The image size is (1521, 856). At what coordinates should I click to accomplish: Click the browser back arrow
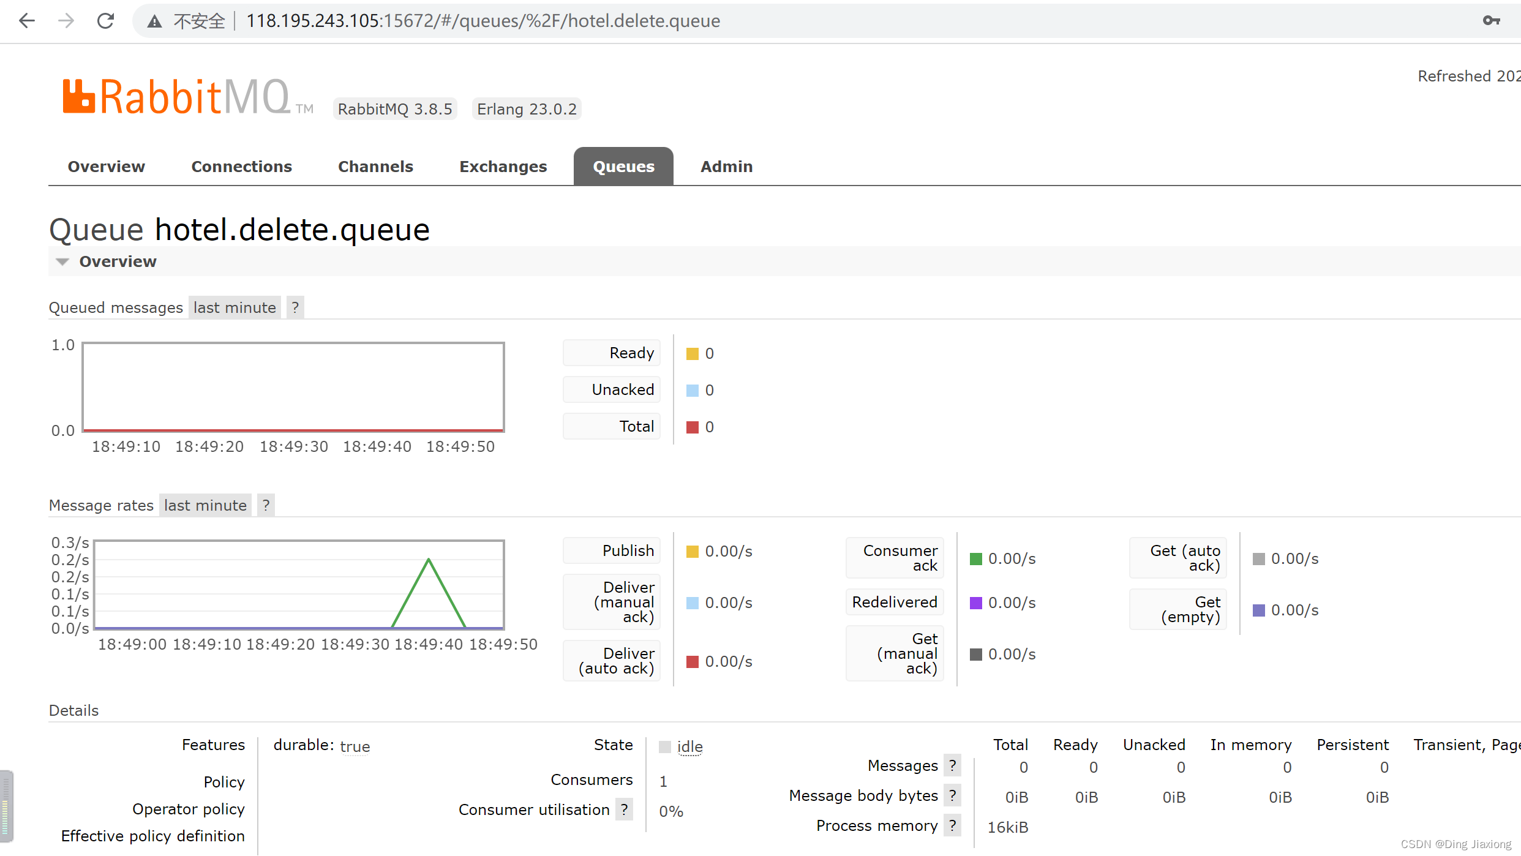pos(27,21)
